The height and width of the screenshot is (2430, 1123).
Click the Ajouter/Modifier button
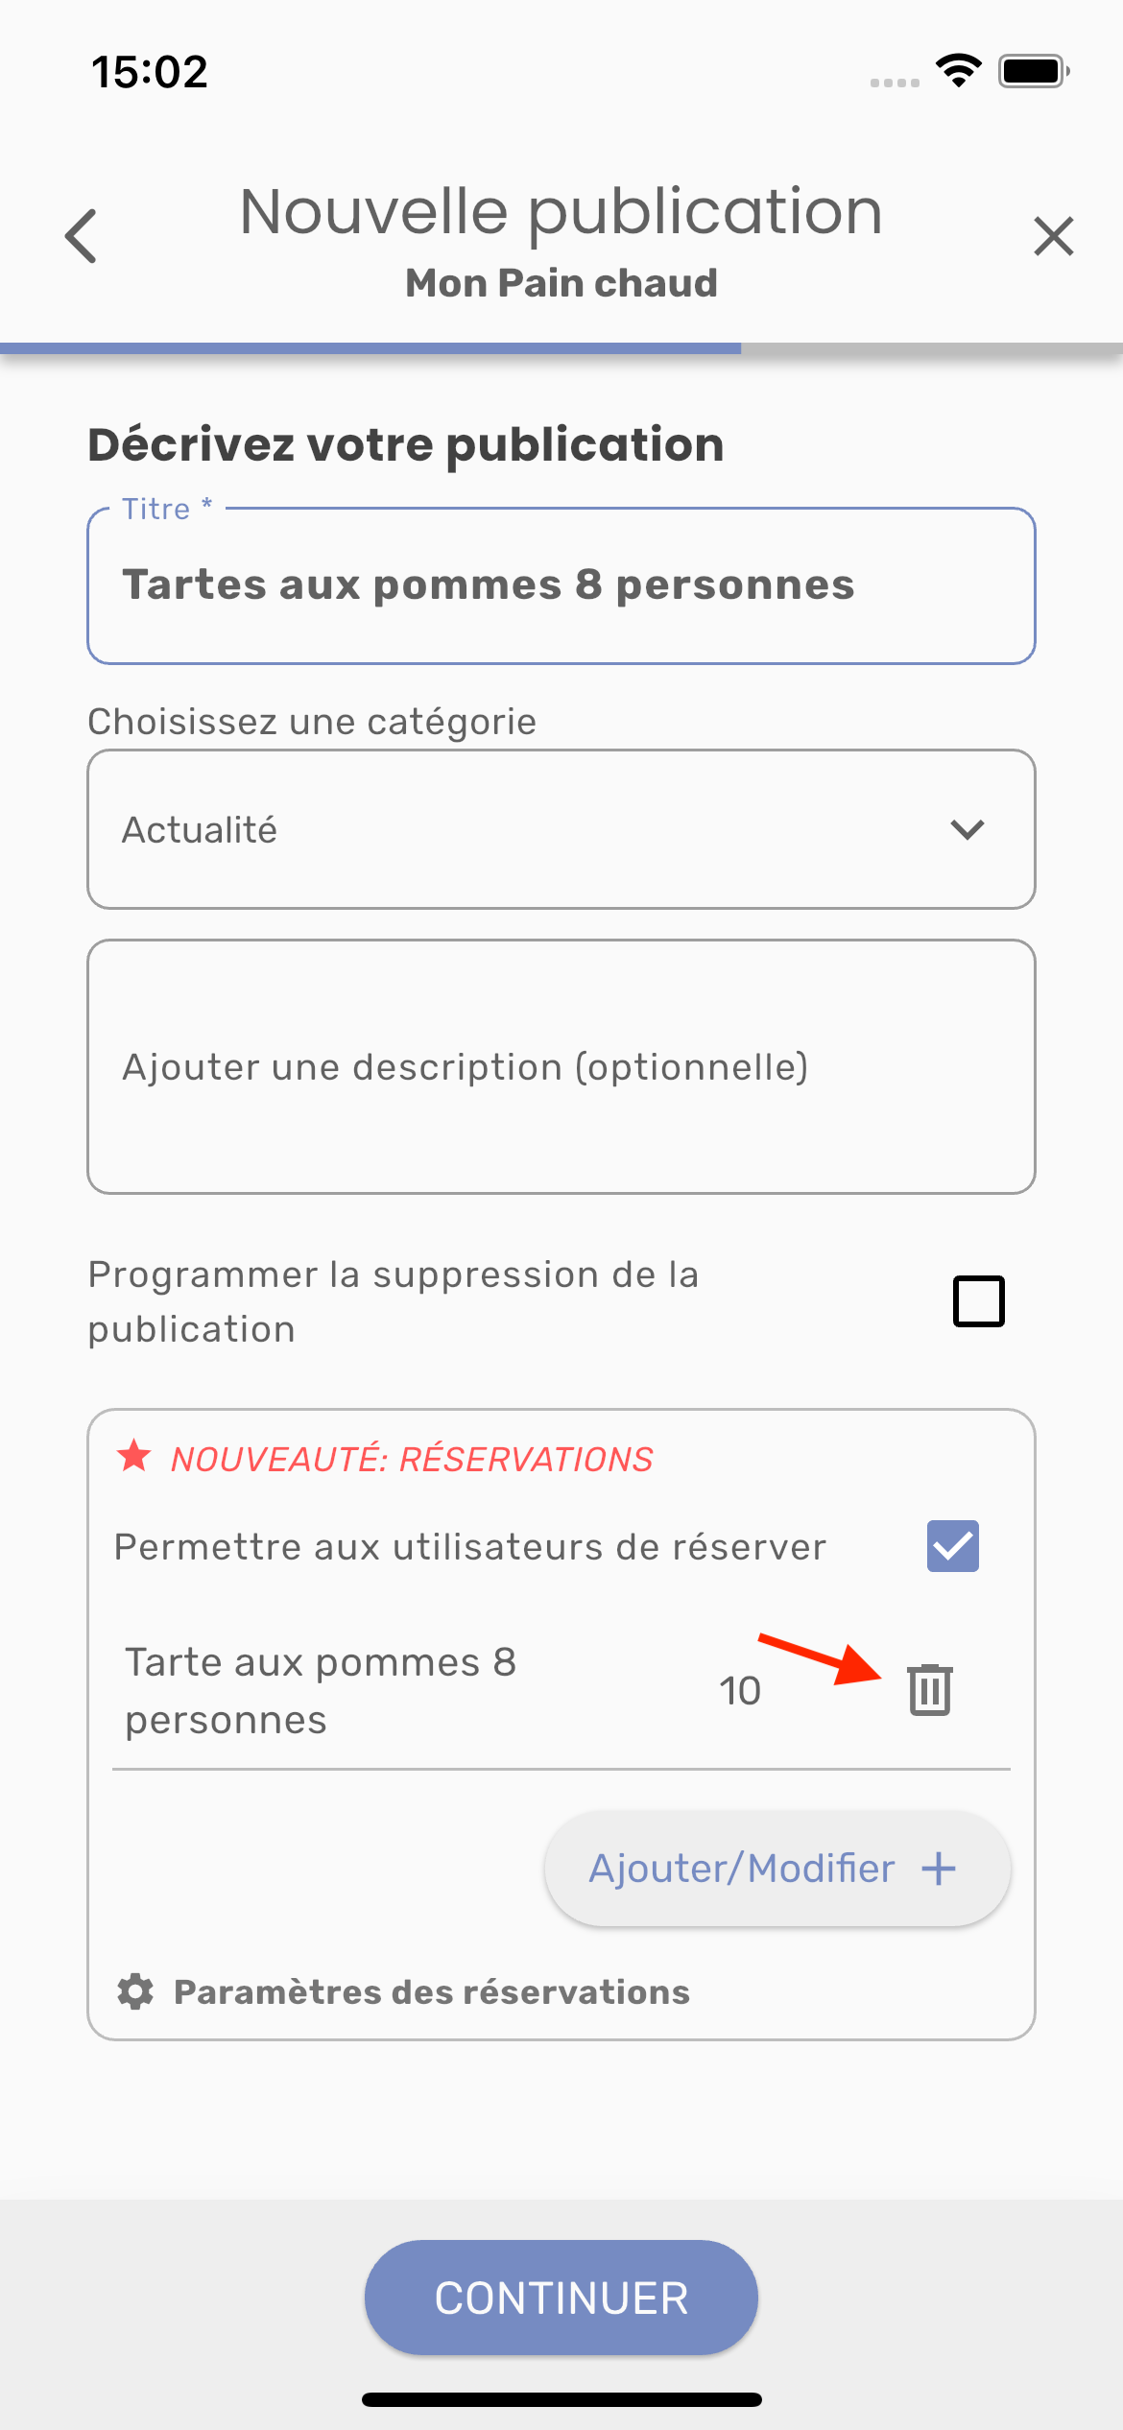pos(777,1868)
